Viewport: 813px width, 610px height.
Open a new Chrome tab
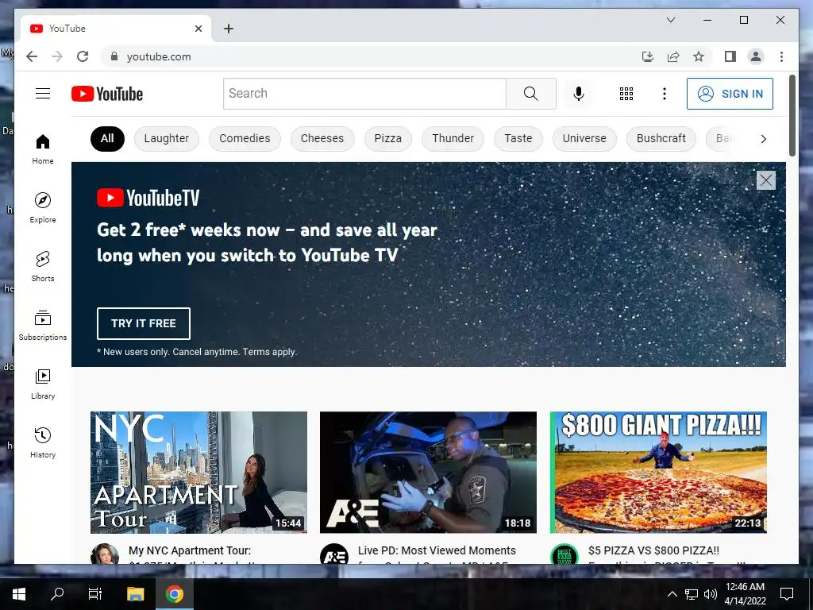point(229,29)
